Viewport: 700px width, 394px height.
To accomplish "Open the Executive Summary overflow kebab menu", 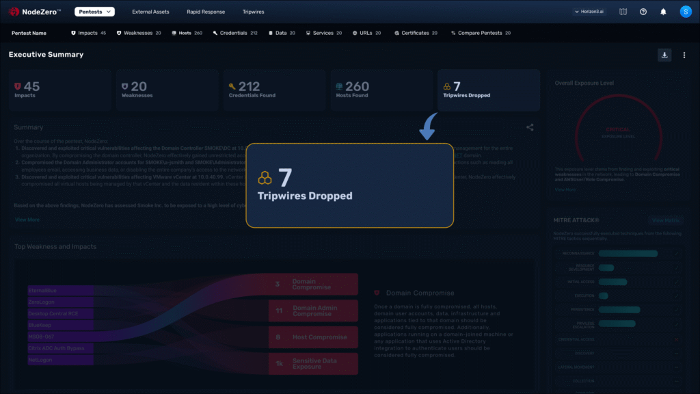I will click(x=684, y=55).
